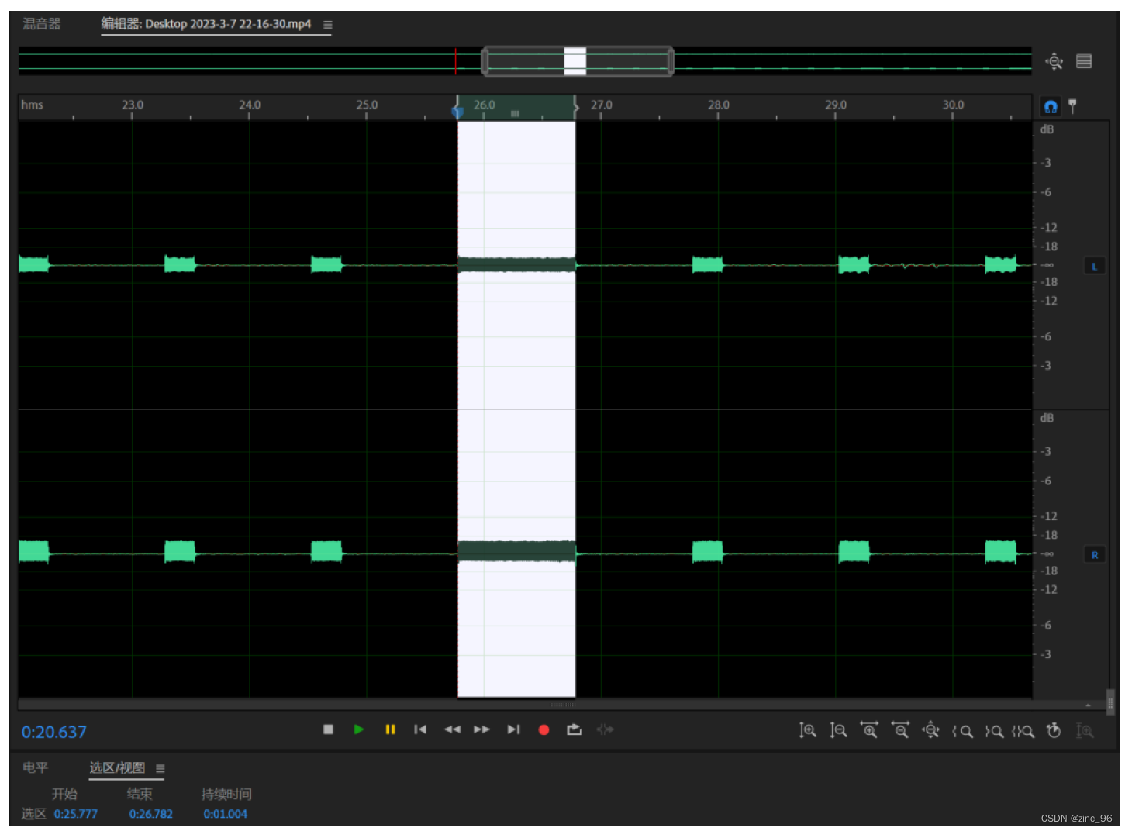Screen dimensions: 1125x831
Task: Click Zoom In Amplitude icon
Action: coord(807,730)
